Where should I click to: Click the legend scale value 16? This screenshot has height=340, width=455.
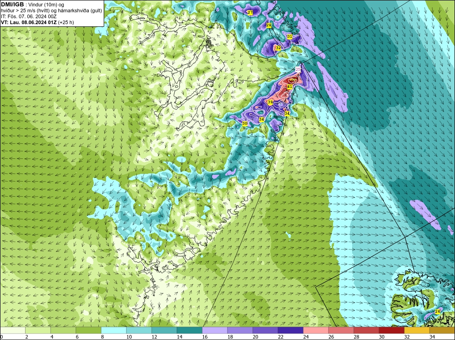(205, 337)
